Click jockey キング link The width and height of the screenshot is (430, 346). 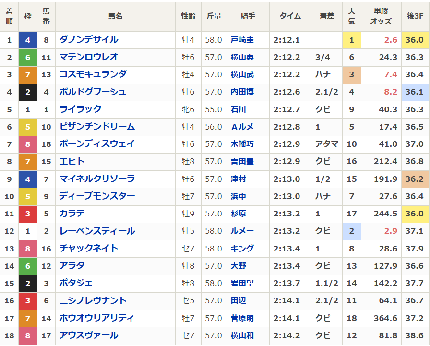click(242, 249)
